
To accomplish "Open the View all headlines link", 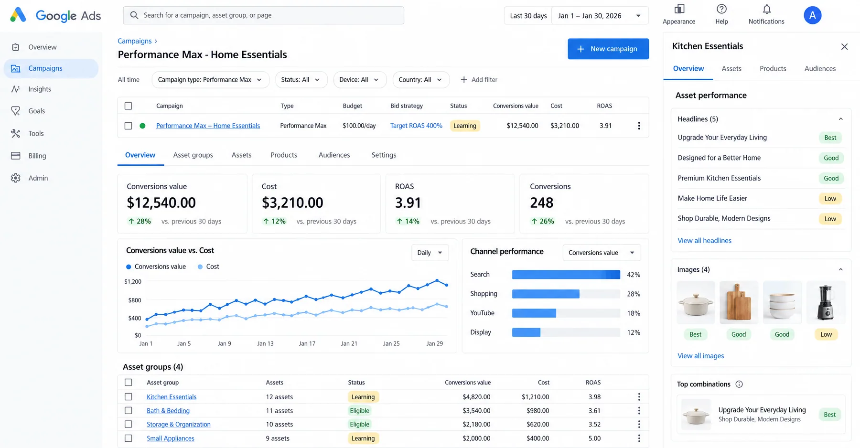I will (704, 241).
